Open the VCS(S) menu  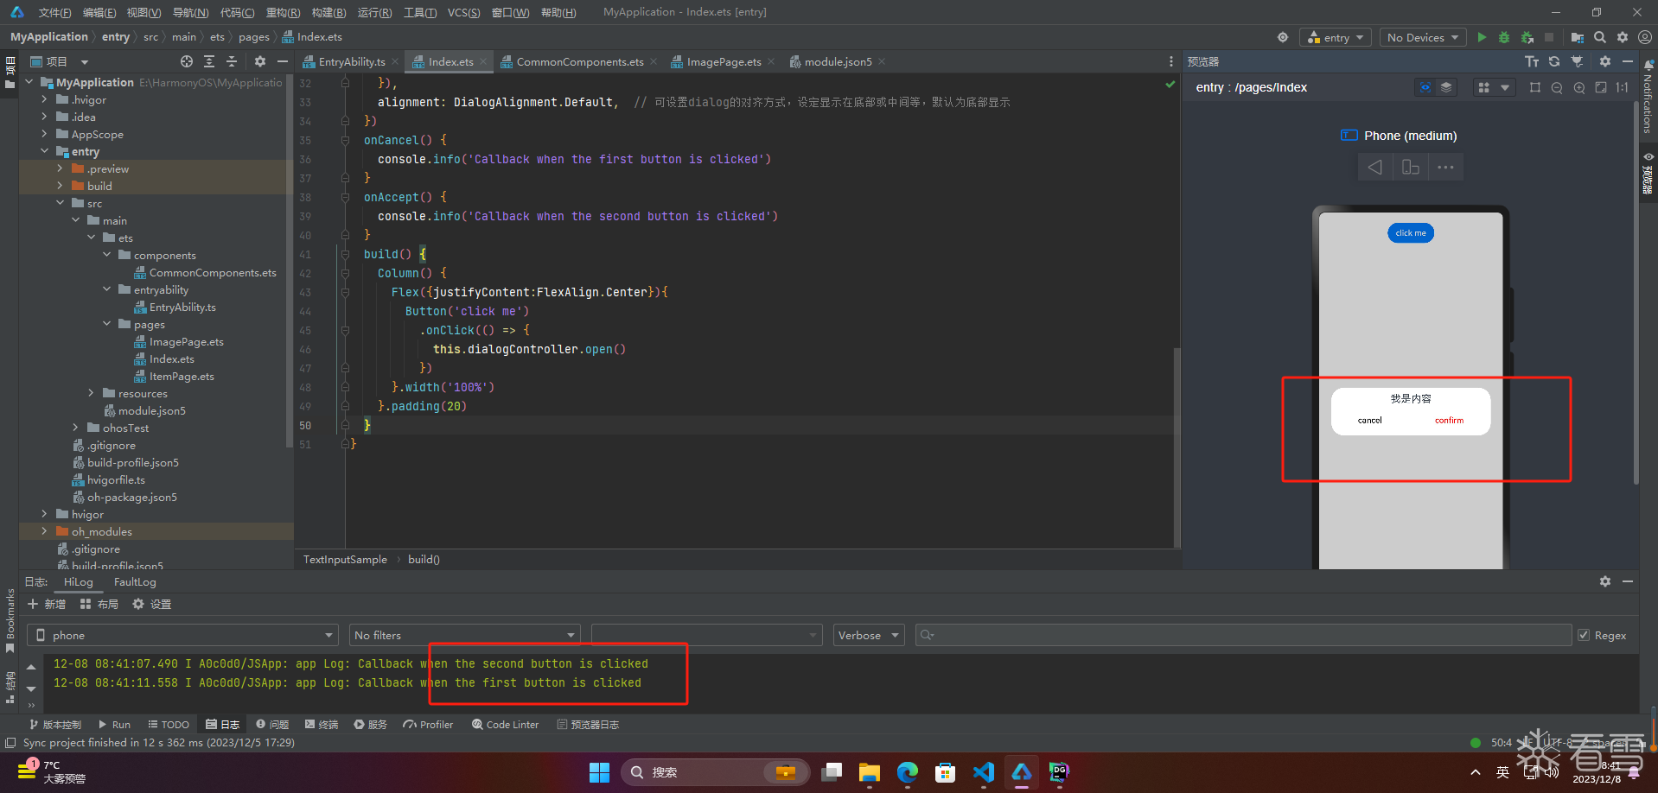(464, 12)
